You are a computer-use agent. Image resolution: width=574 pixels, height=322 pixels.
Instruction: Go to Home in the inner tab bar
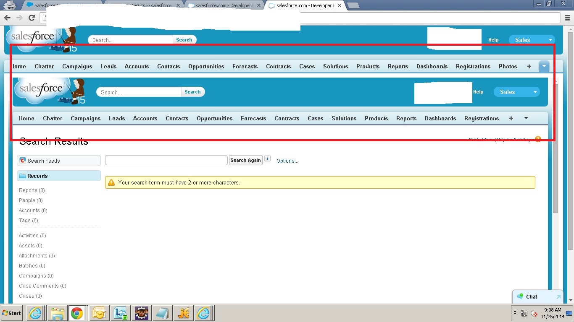coord(26,118)
